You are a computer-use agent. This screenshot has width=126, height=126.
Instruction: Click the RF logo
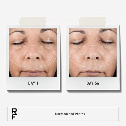(14, 114)
